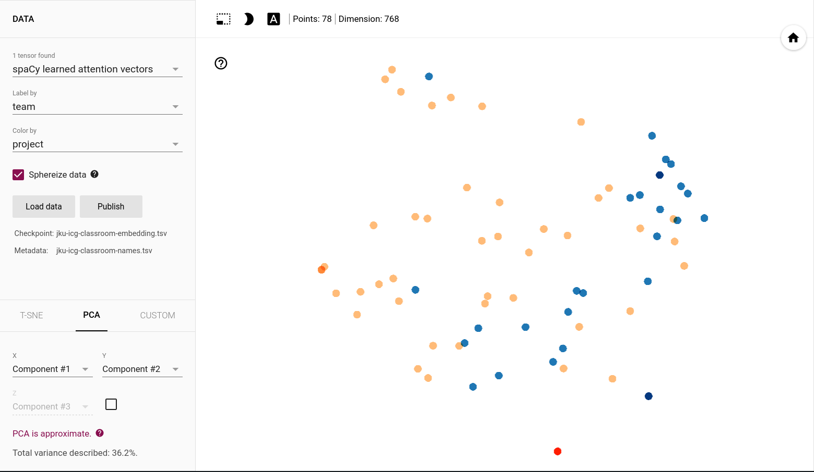
Task: Click the Load data button
Action: point(44,206)
